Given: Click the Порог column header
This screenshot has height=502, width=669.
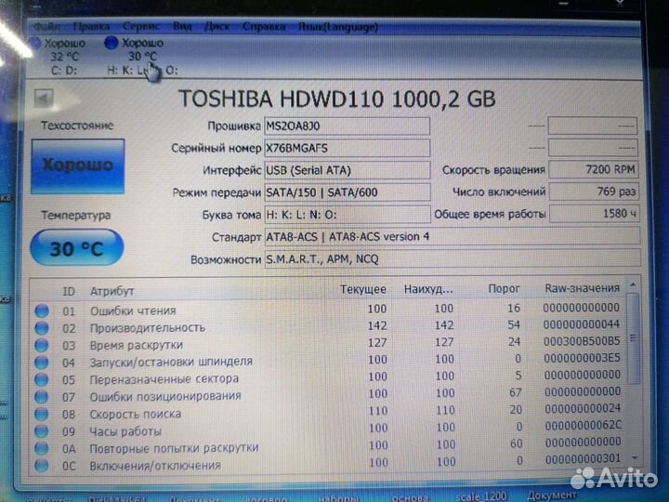Looking at the screenshot, I should (x=504, y=289).
